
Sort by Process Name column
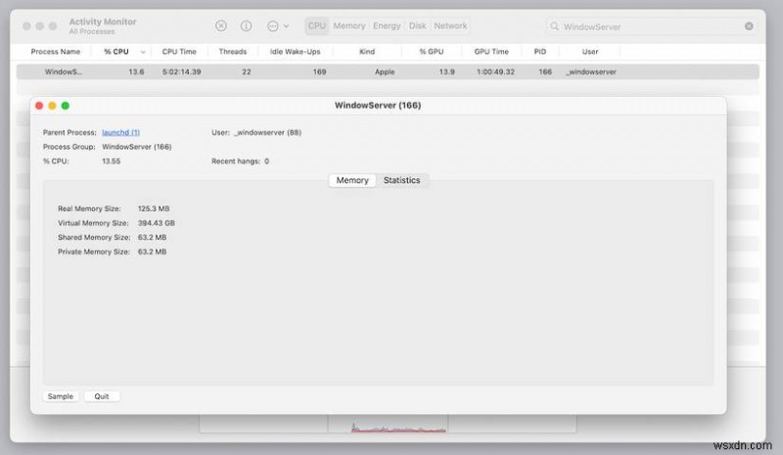[56, 52]
